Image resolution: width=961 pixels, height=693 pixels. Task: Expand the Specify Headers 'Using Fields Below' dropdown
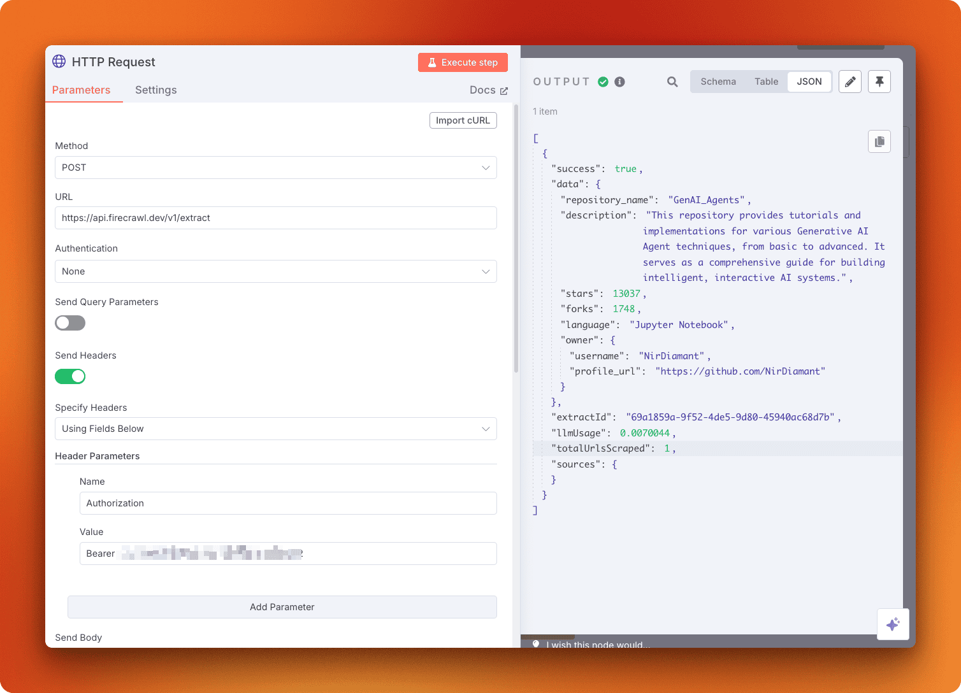tap(276, 429)
